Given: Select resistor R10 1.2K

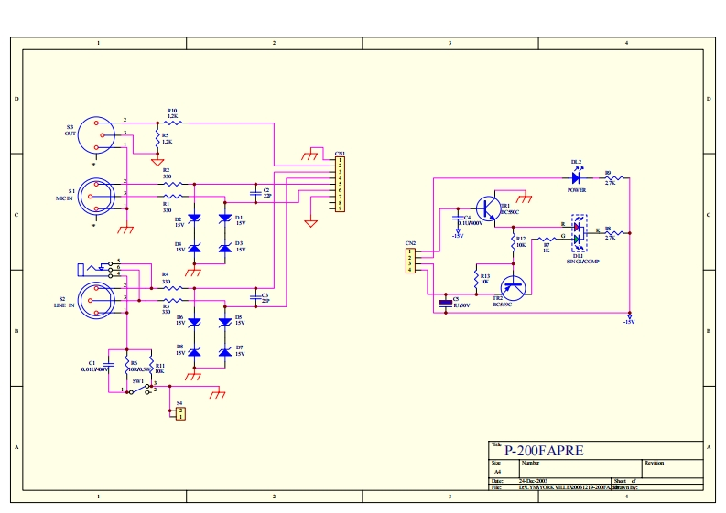Looking at the screenshot, I should 173,122.
